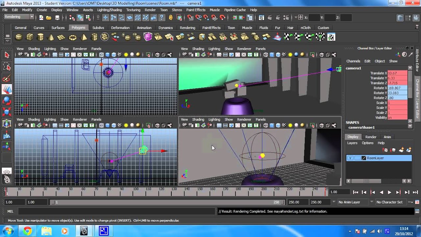Go to start of playback range
Viewport: 421px width, 237px height.
pyautogui.click(x=356, y=192)
